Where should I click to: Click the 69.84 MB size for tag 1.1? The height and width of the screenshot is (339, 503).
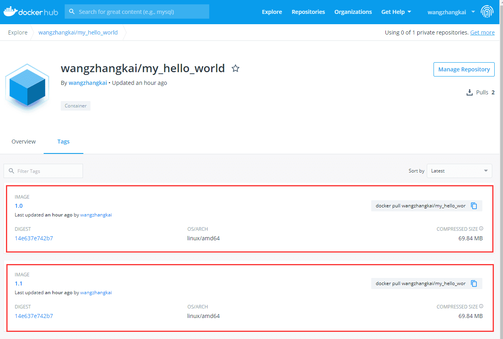pos(470,316)
